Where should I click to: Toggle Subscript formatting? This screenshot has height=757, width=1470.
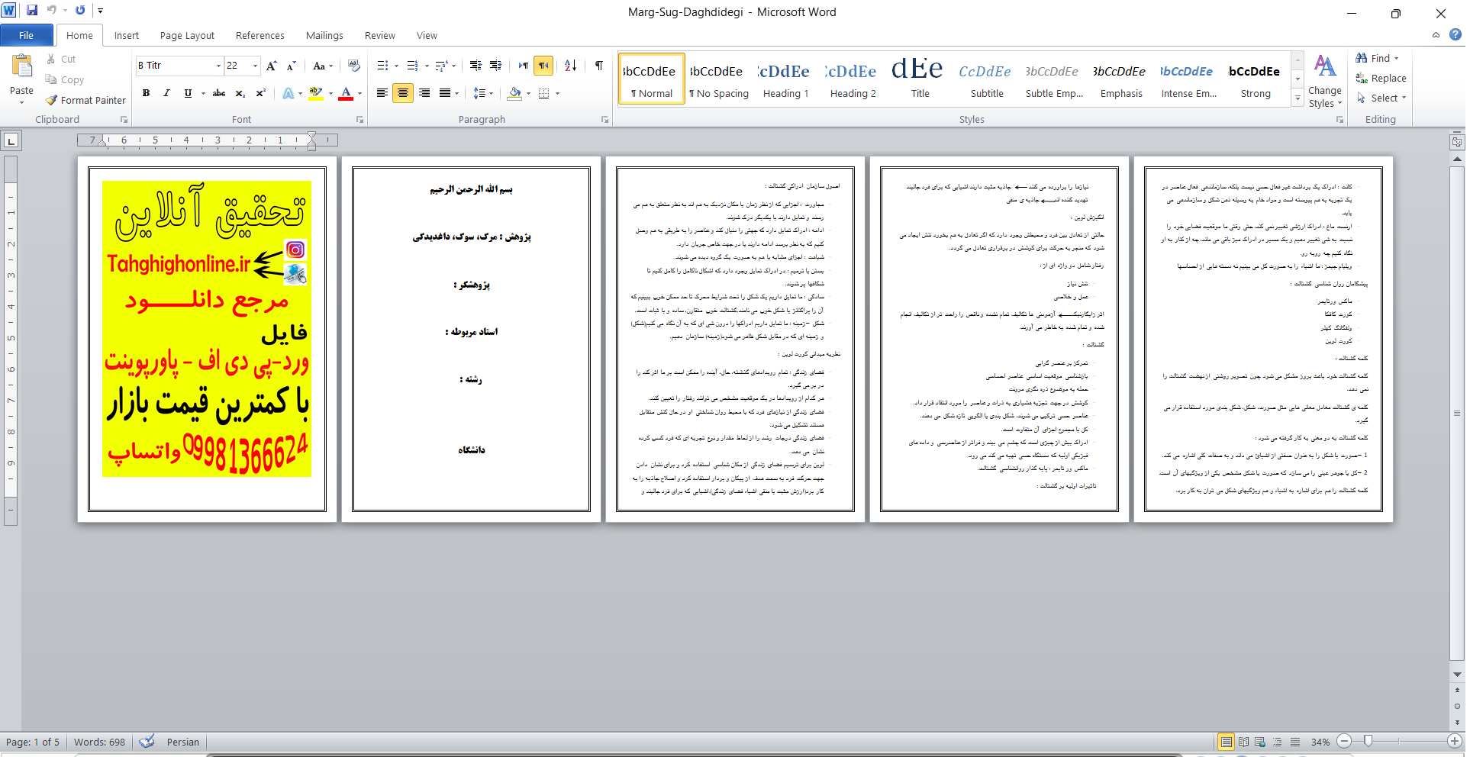click(x=240, y=93)
